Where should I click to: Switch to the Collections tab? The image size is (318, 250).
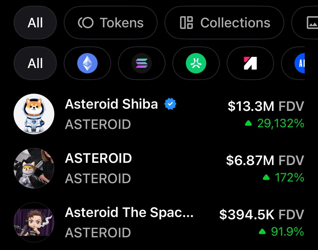224,23
